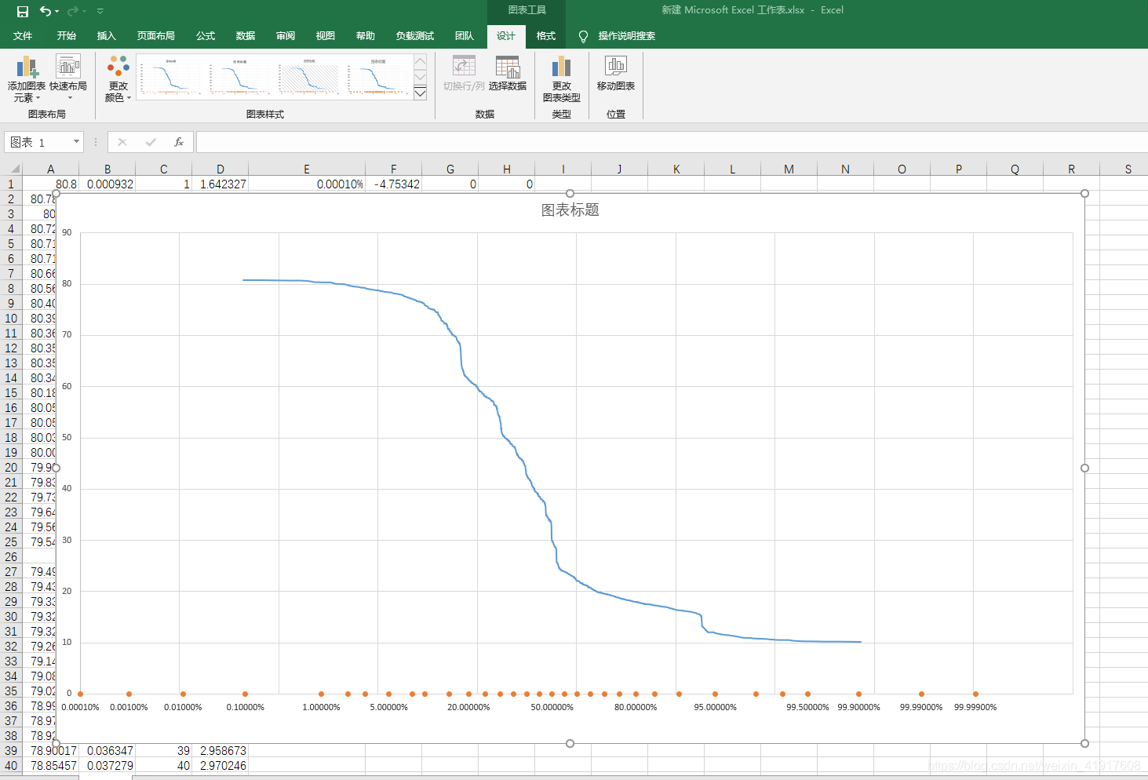Click the formula bar input area

tap(672, 142)
